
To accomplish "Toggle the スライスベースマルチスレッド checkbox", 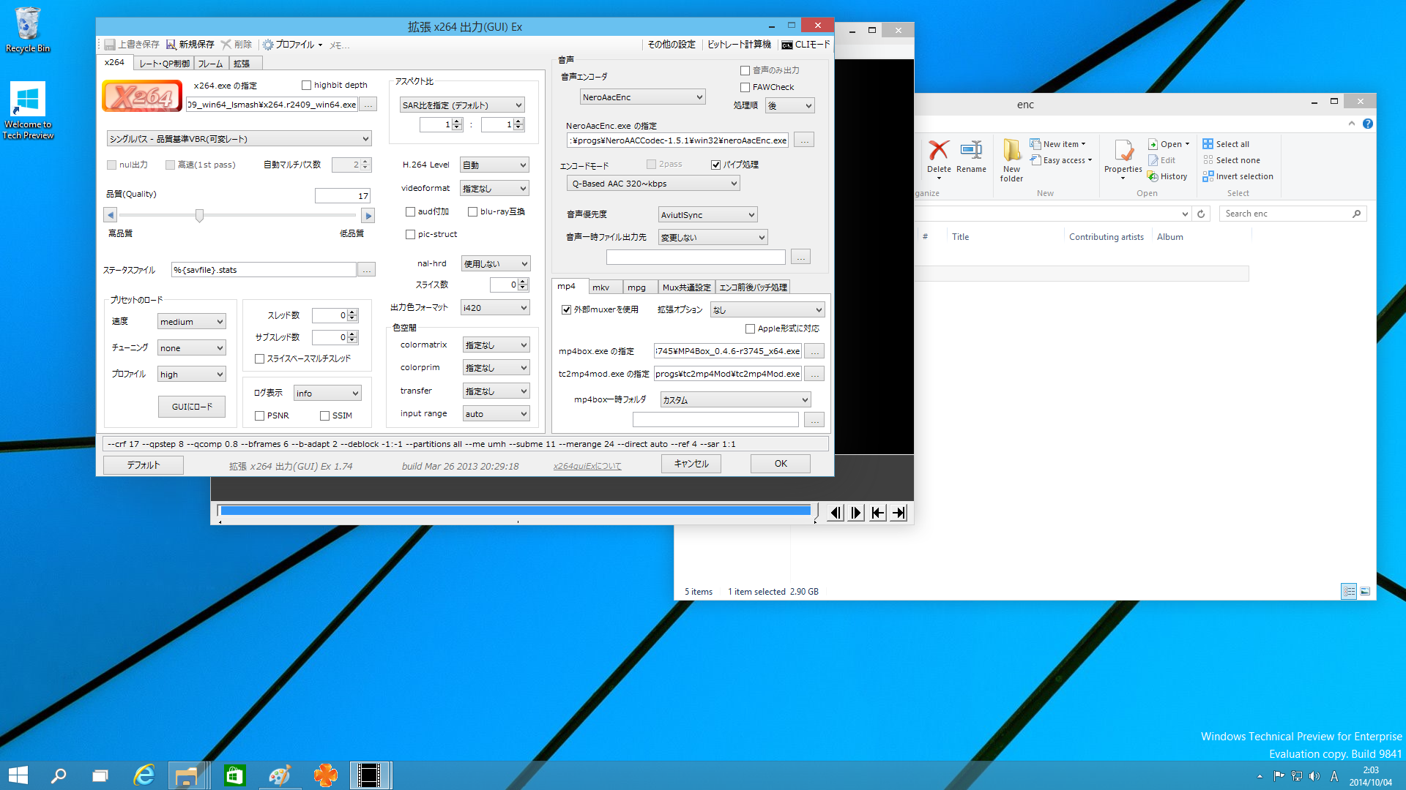I will [259, 358].
